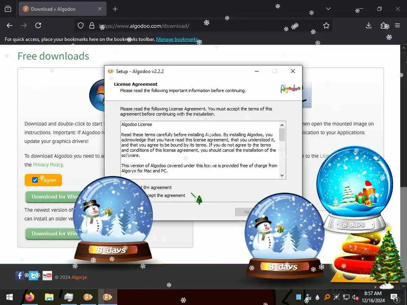
Task: Open the orange magnifier tray icon
Action: [x=327, y=297]
